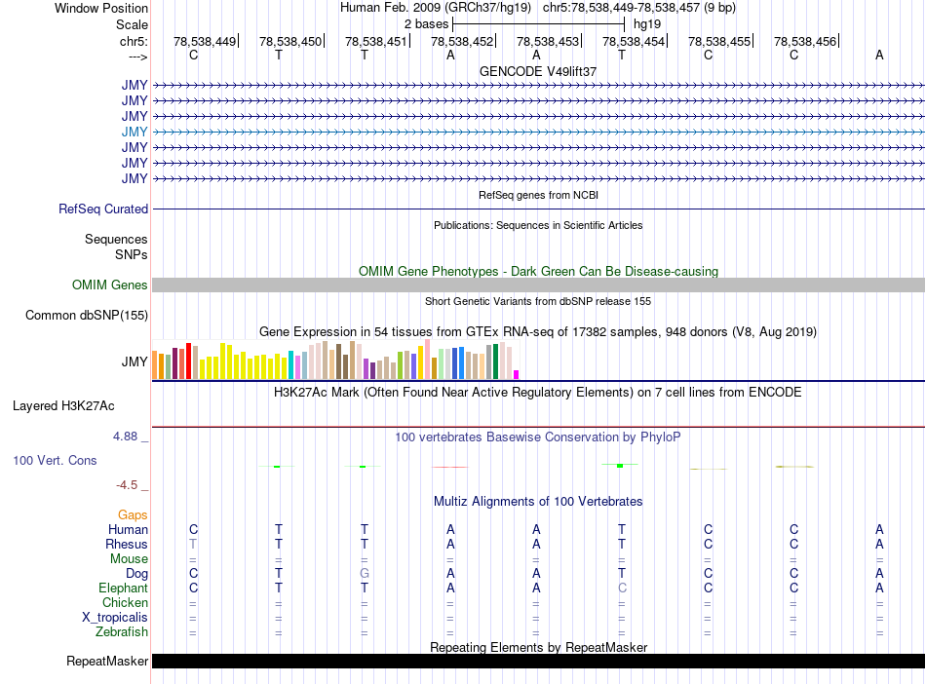926x684 pixels.
Task: Click the GENCODE V49lift37 track title
Action: (x=538, y=72)
